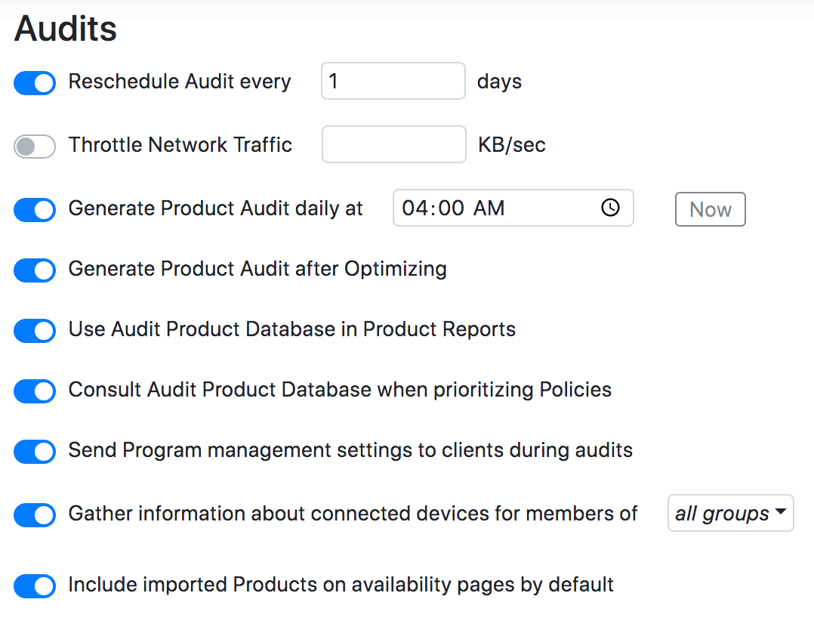Disable Consult Audit Product Database when prioritizing Policies
This screenshot has height=624, width=814.
point(34,391)
